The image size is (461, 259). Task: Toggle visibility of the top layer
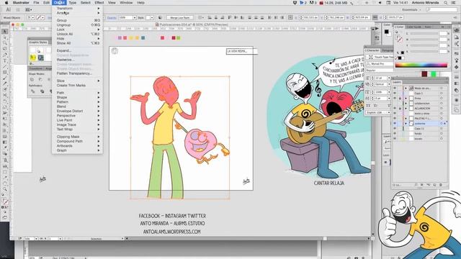click(x=395, y=88)
